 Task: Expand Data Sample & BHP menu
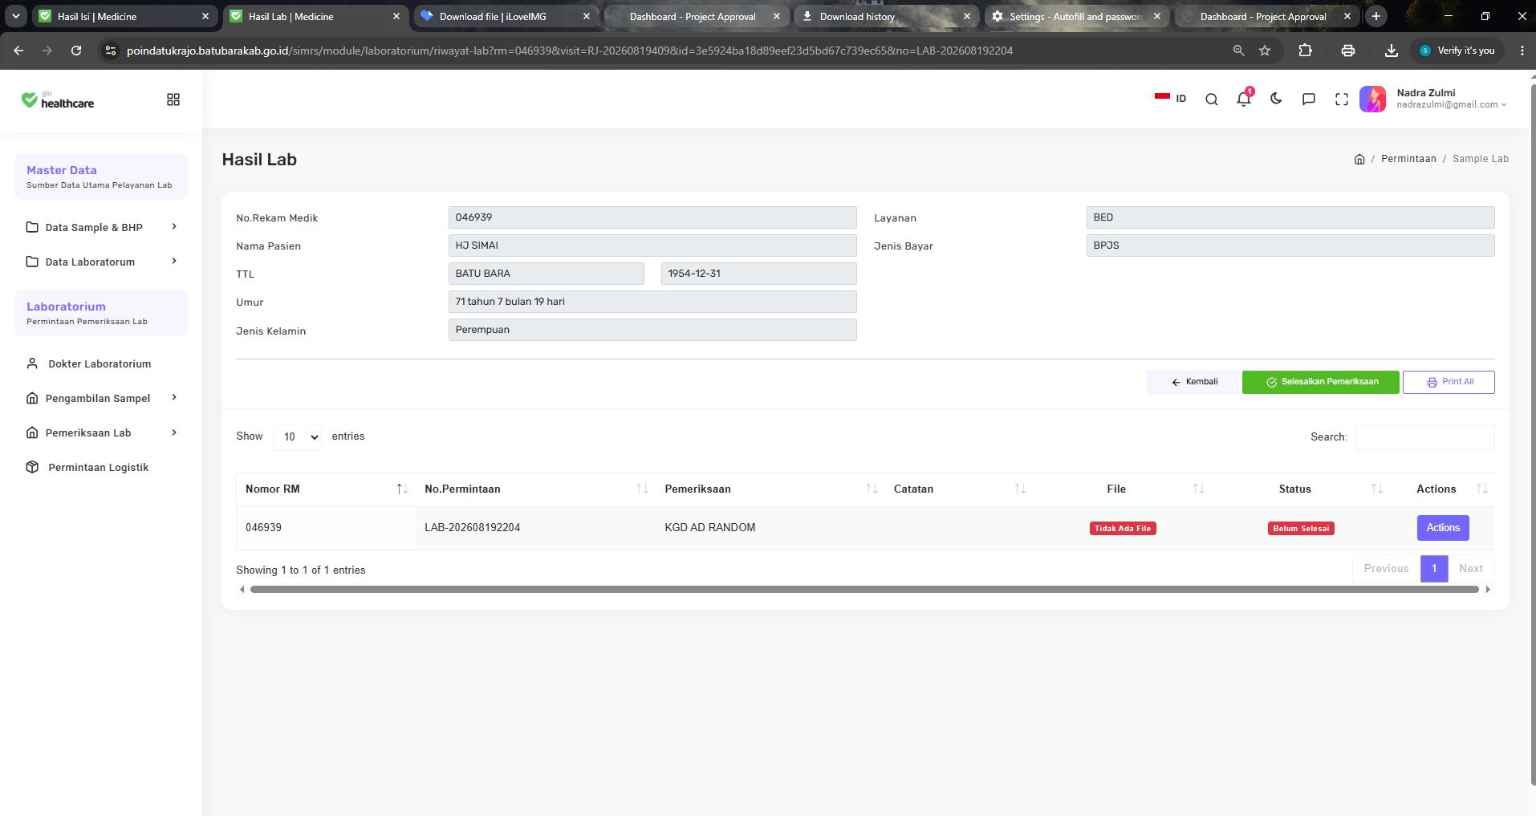coord(101,227)
